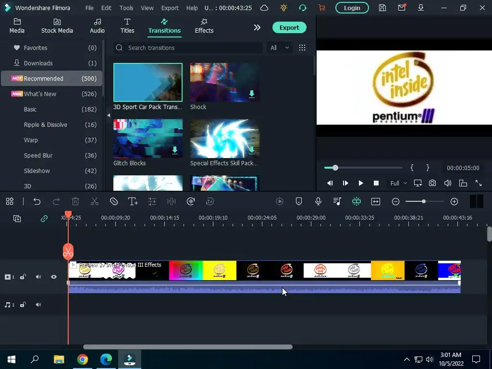Viewport: 492px width, 369px height.
Task: Add text with the T+ icon
Action: [x=133, y=201]
